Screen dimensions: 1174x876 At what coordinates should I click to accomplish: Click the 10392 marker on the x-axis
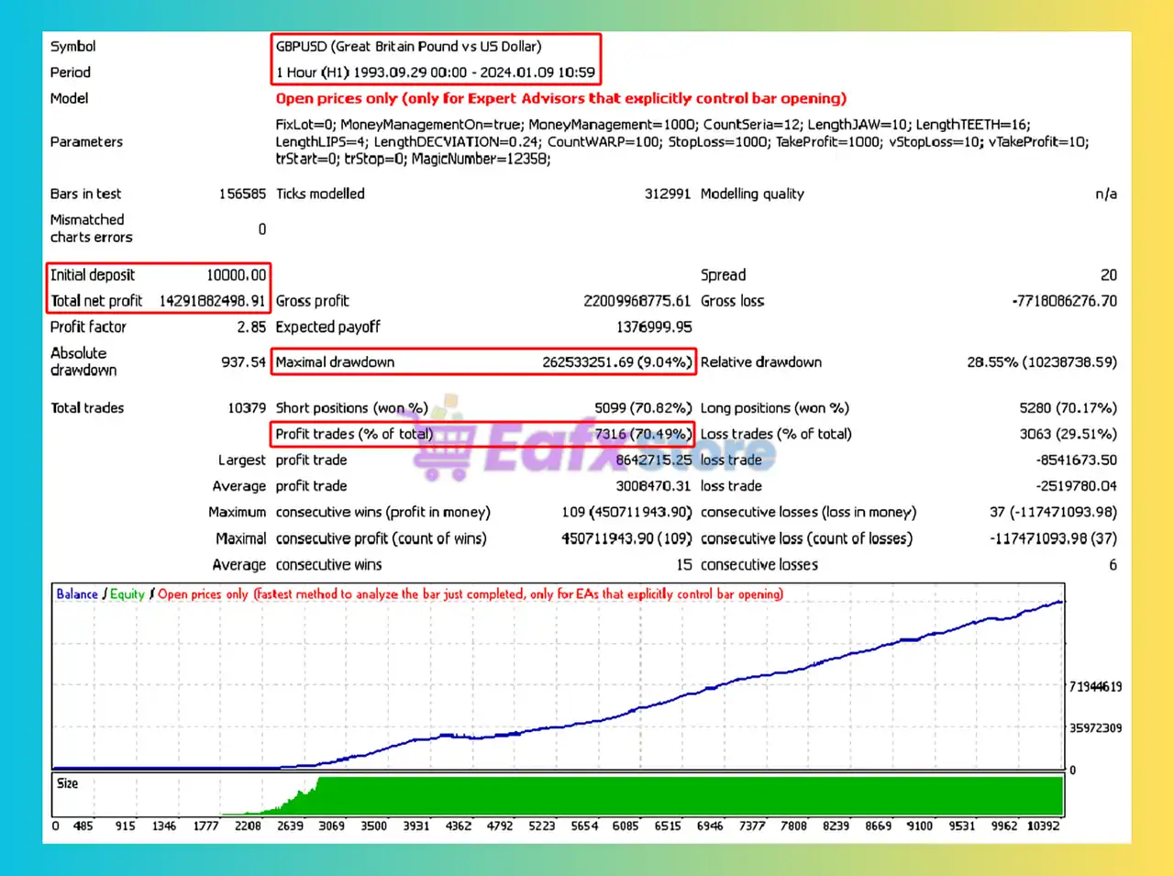click(x=1043, y=826)
